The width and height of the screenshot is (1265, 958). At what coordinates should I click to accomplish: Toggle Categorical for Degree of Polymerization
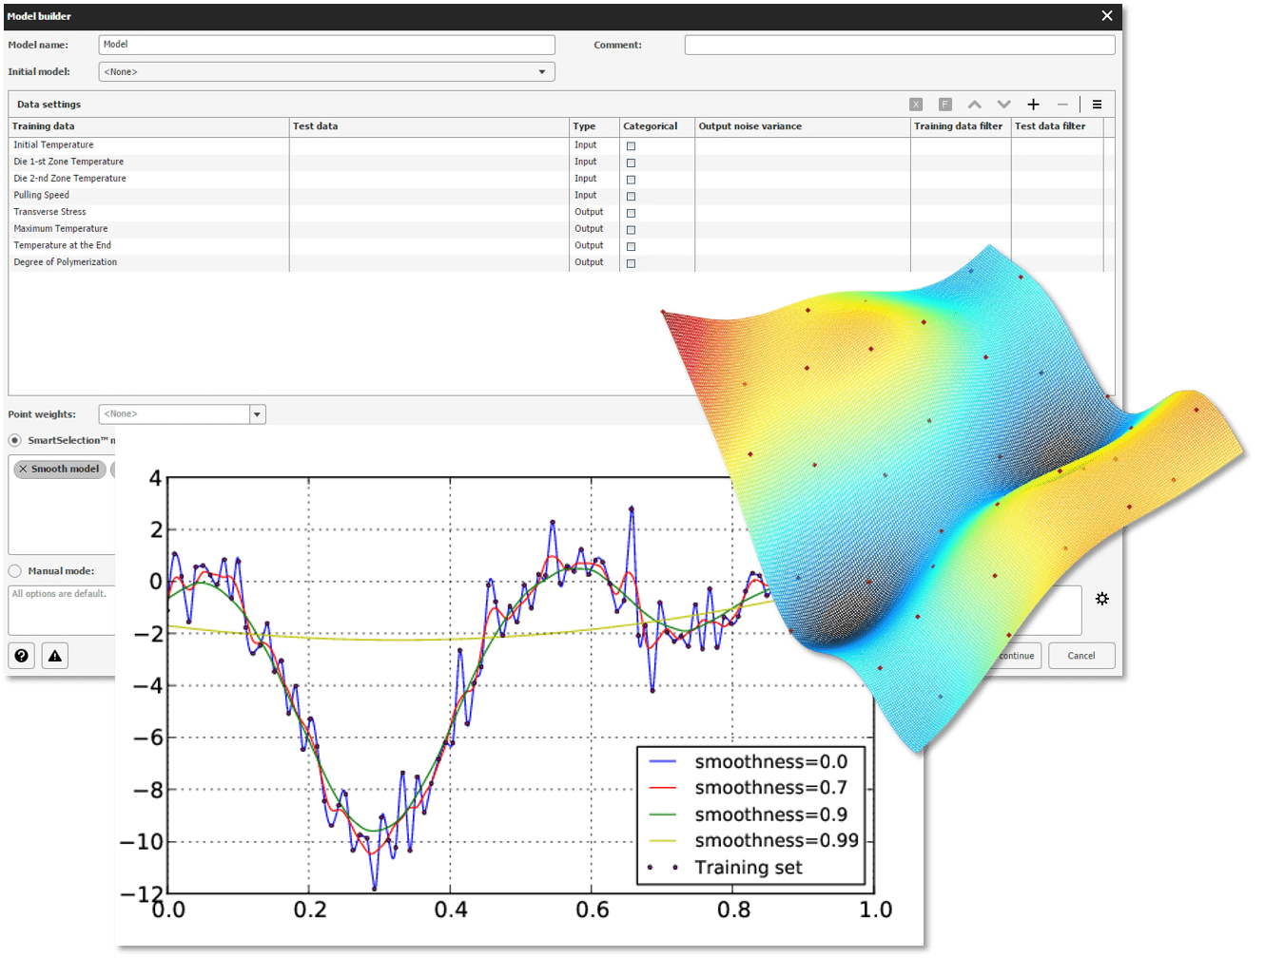[631, 263]
